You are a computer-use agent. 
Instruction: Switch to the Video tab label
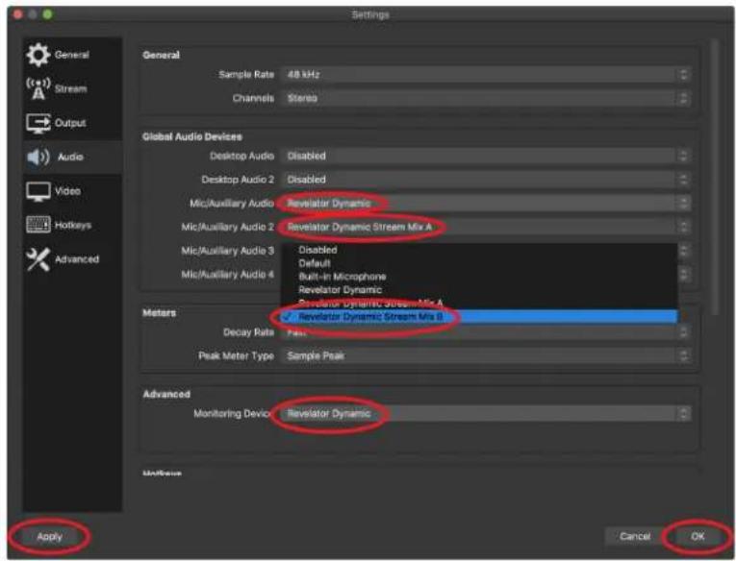(67, 191)
